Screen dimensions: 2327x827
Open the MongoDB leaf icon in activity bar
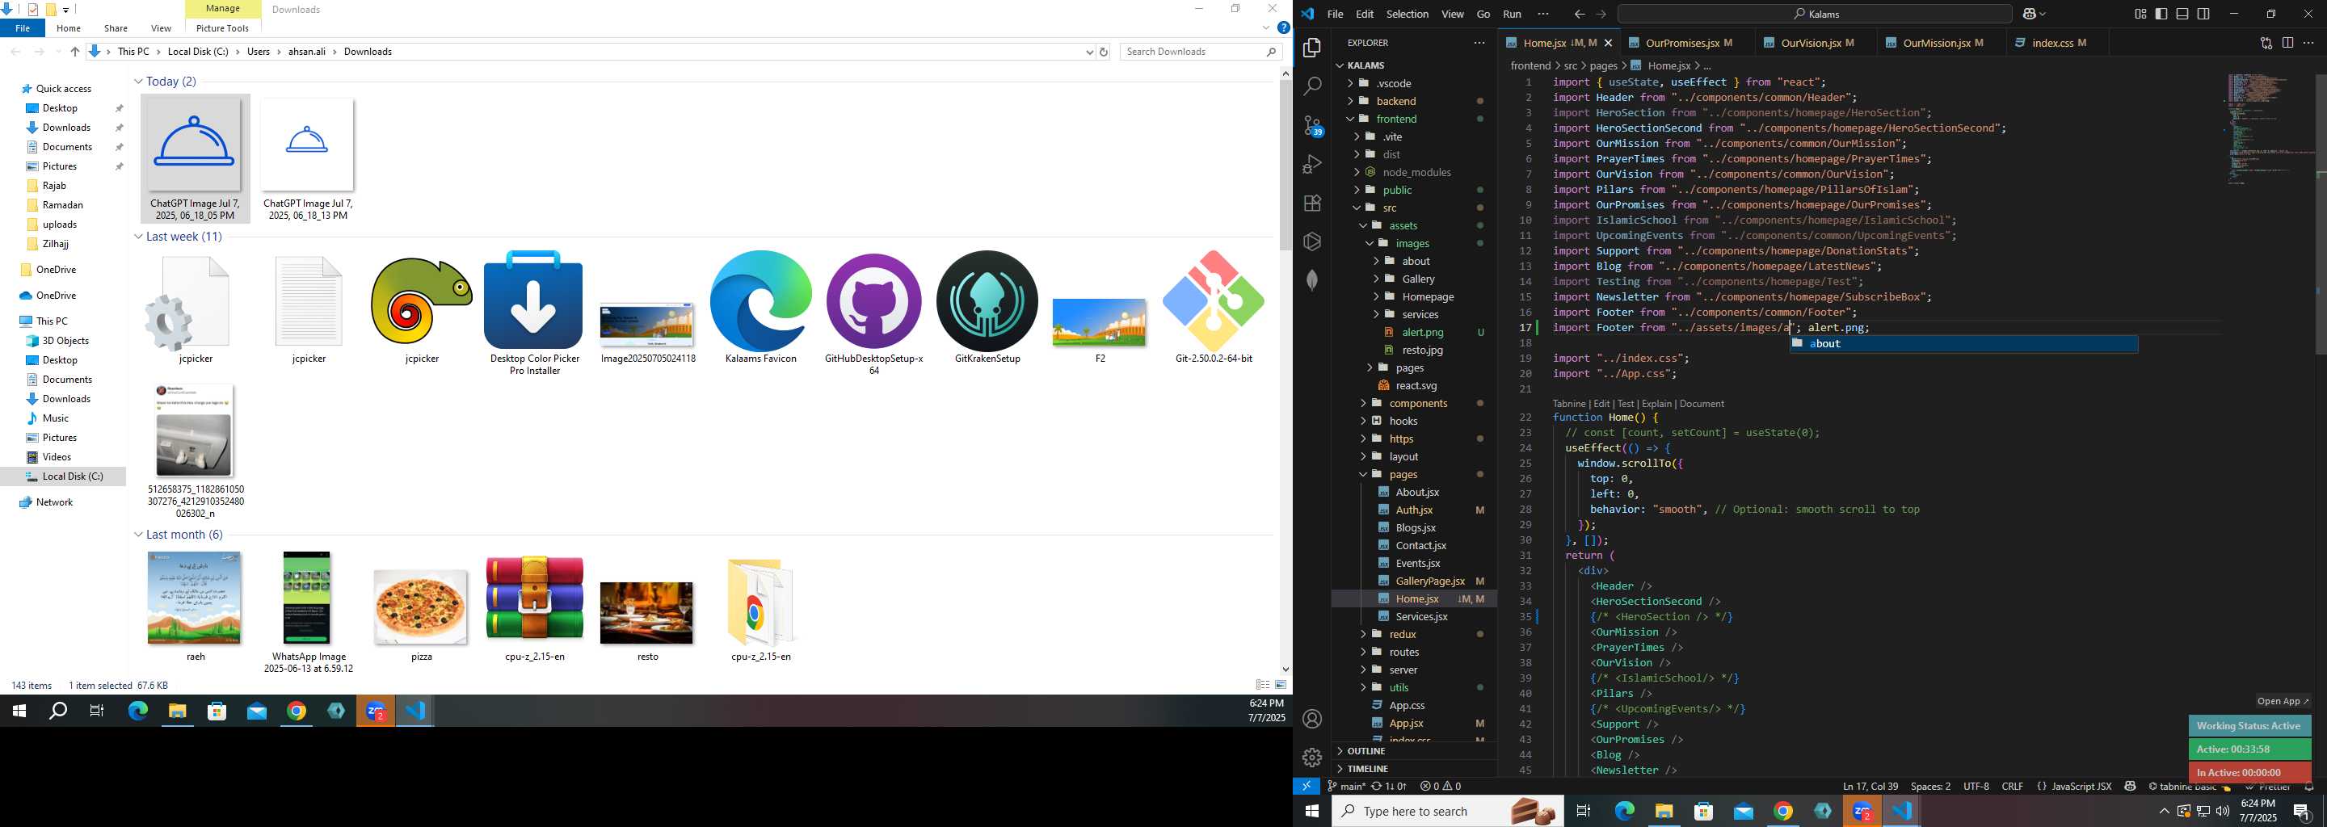pyautogui.click(x=1312, y=281)
